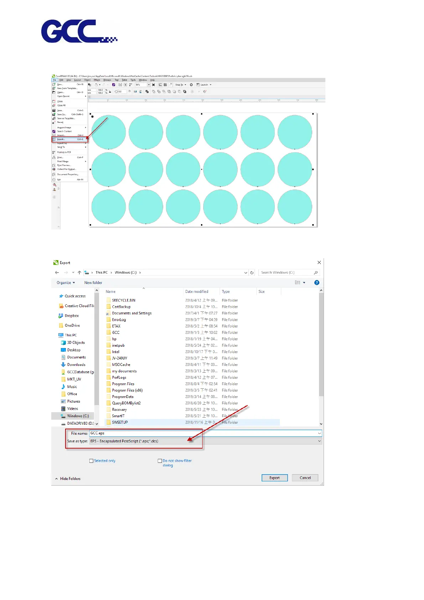
Task: Select the SWSETUP folder row
Action: coord(193,422)
